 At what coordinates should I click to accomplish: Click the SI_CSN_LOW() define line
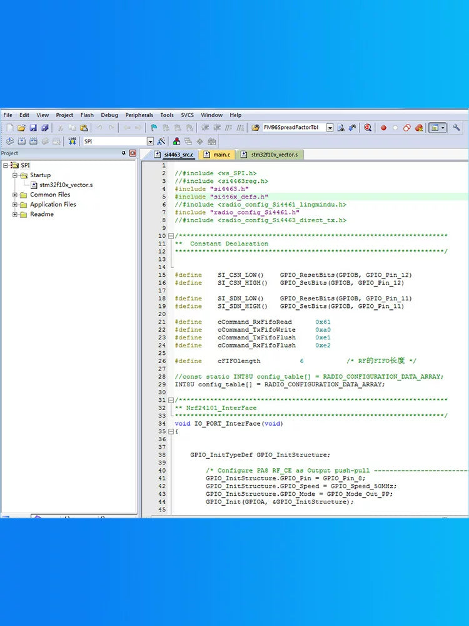point(293,275)
